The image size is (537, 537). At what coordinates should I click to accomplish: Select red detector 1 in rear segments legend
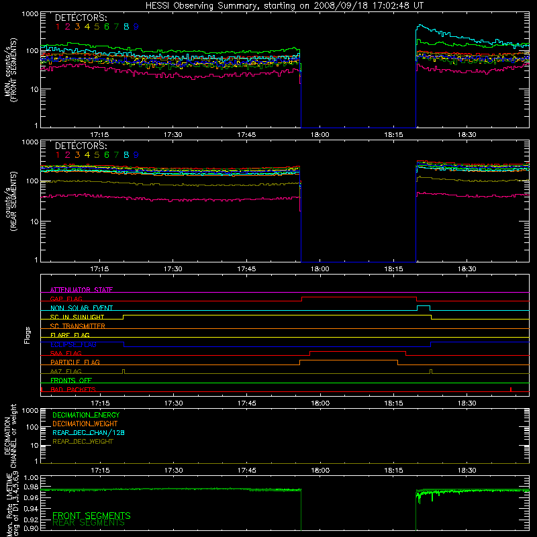pyautogui.click(x=58, y=155)
